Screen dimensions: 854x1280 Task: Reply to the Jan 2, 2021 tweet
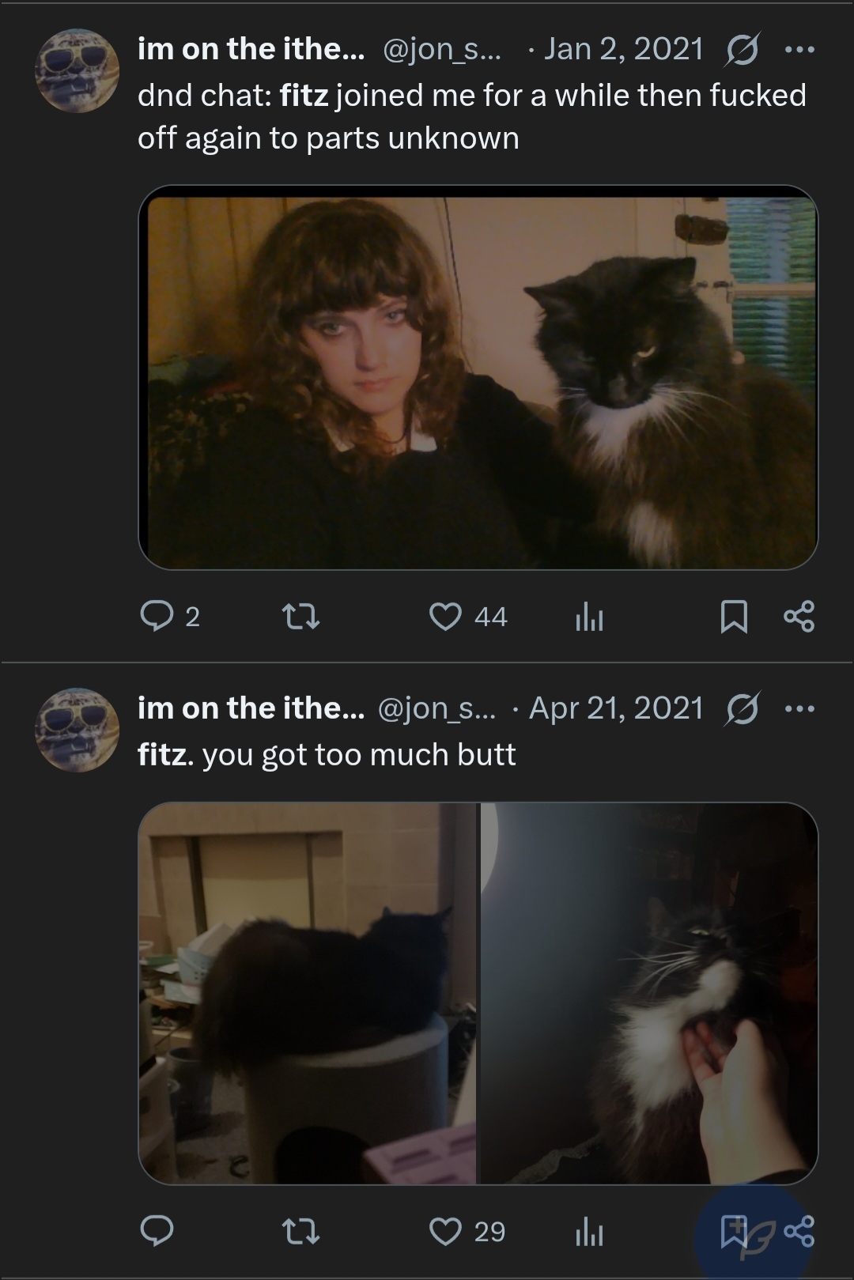click(169, 616)
